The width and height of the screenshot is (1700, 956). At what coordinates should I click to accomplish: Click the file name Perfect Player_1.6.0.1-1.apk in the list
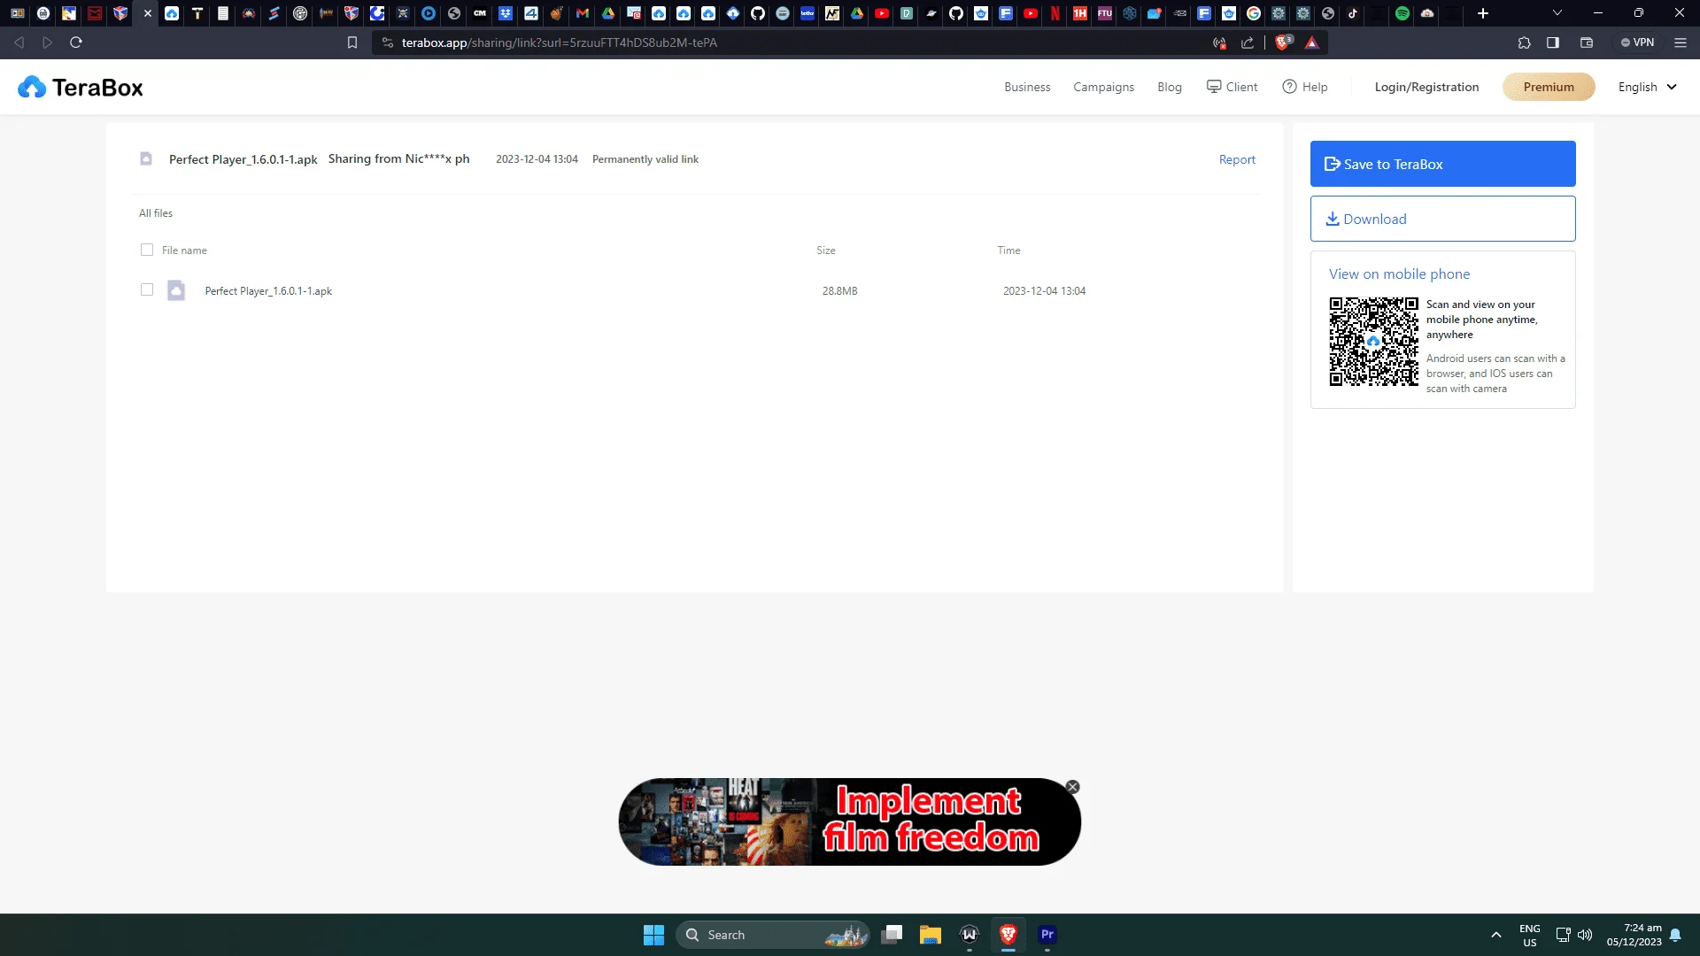pos(268,290)
